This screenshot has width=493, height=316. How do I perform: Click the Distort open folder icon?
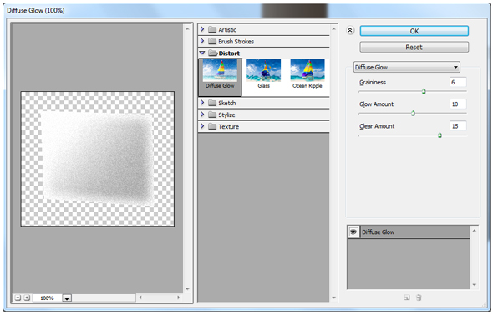pos(213,53)
